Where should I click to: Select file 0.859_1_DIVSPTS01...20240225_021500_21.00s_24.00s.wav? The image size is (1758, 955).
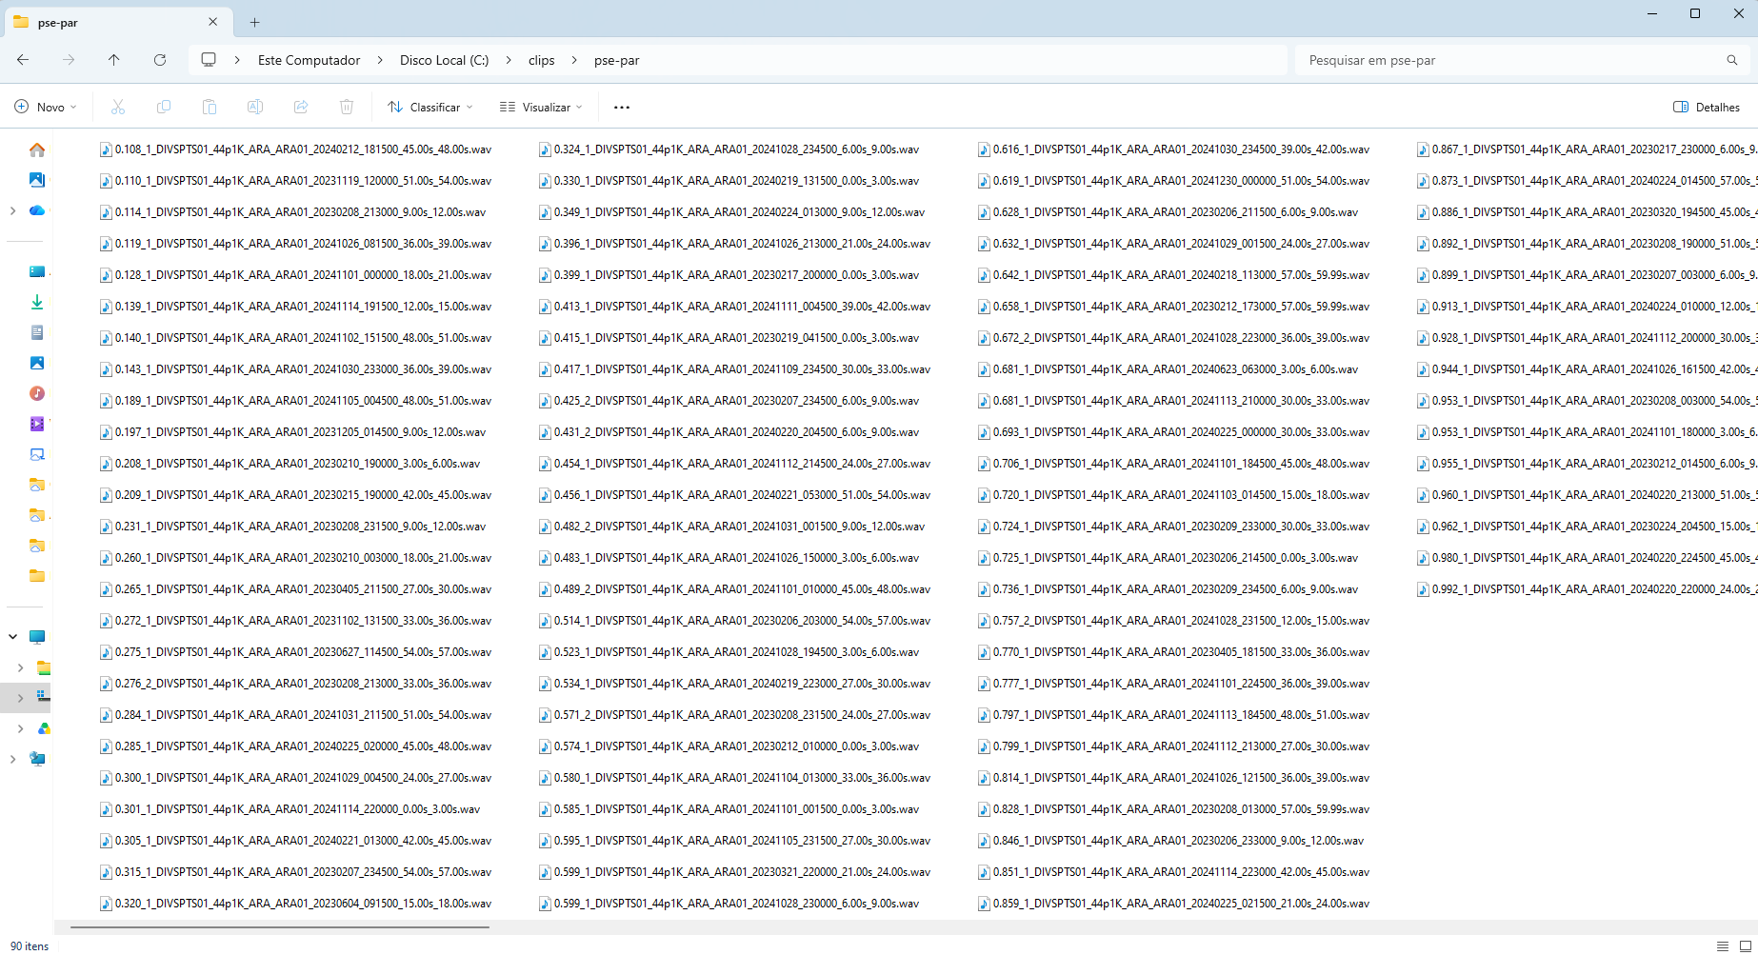click(x=1173, y=904)
